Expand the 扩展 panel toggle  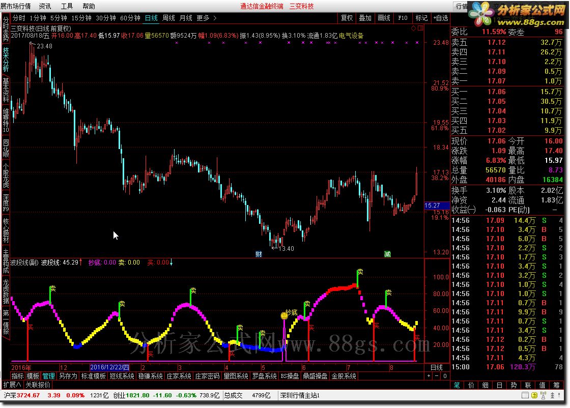12,385
